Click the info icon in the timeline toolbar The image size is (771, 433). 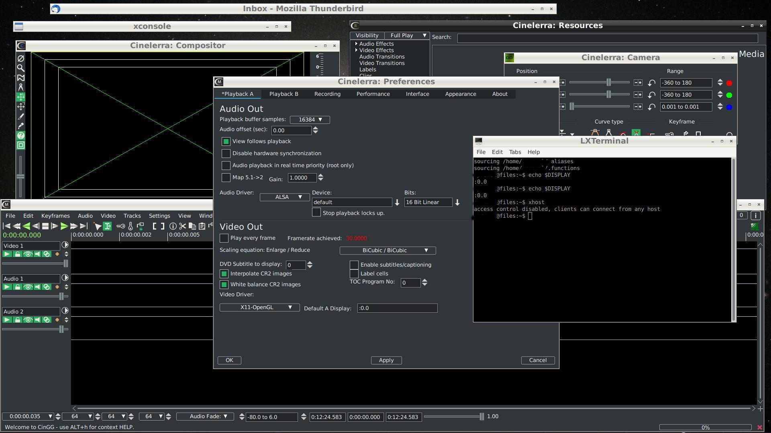tap(173, 226)
